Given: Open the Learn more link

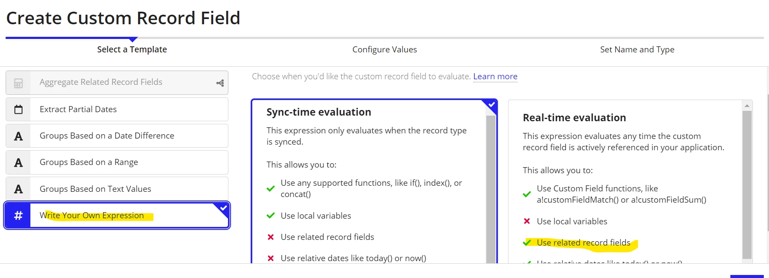Looking at the screenshot, I should coord(495,77).
